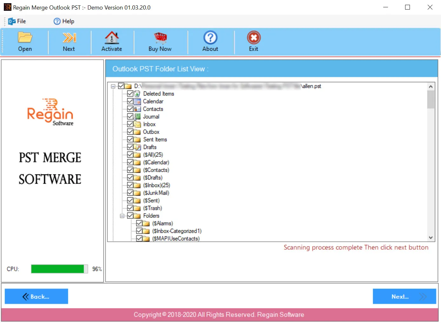Minimize the Regain Merge Outlook PST window
The height and width of the screenshot is (323, 441).
(386, 7)
